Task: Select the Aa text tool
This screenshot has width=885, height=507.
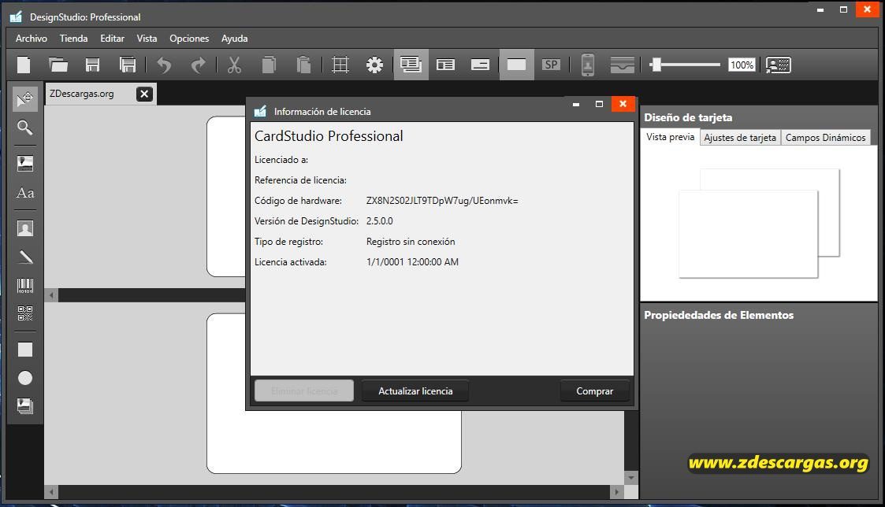Action: click(25, 193)
